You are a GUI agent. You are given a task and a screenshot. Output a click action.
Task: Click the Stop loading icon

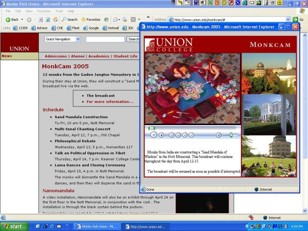pyautogui.click(x=40, y=20)
